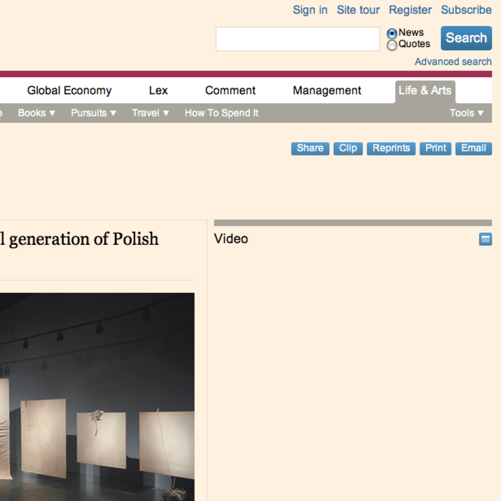Clip this article
Image resolution: width=501 pixels, height=501 pixels.
(x=348, y=149)
